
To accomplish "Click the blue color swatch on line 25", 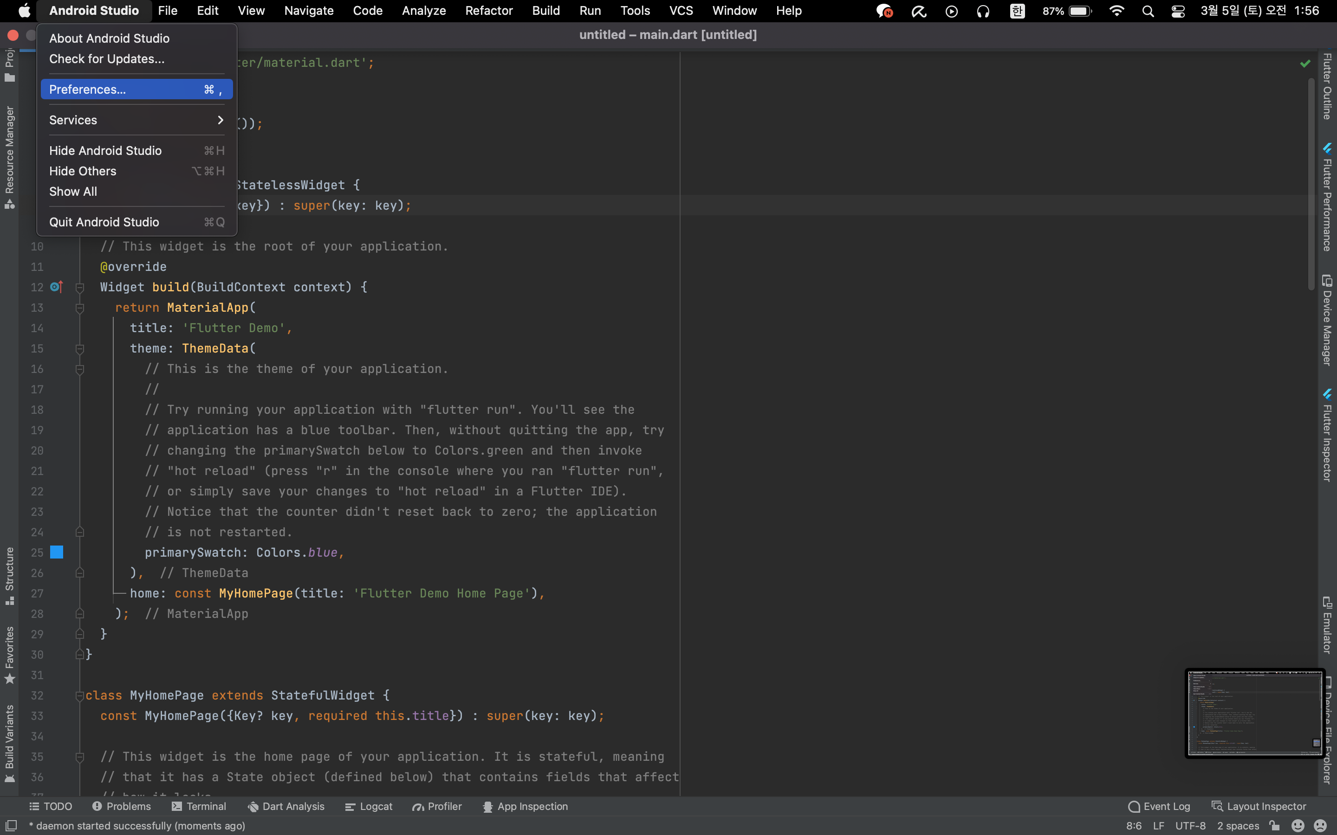I will point(56,552).
